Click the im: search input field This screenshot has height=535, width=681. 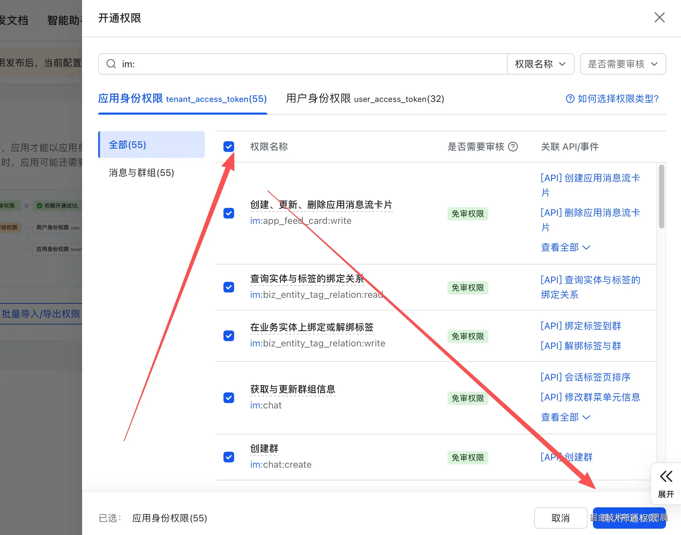point(233,64)
